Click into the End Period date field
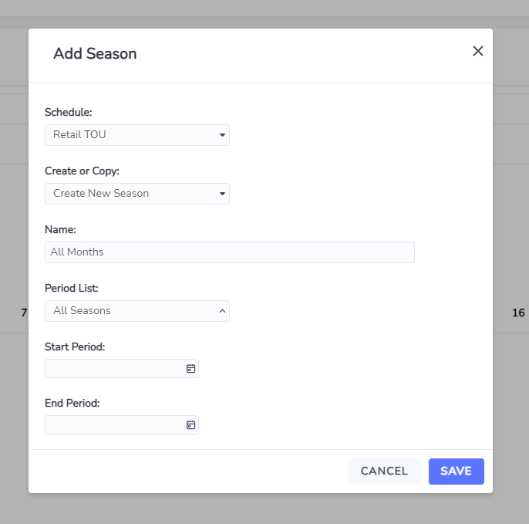Screen dimensions: 529x524 (122, 424)
